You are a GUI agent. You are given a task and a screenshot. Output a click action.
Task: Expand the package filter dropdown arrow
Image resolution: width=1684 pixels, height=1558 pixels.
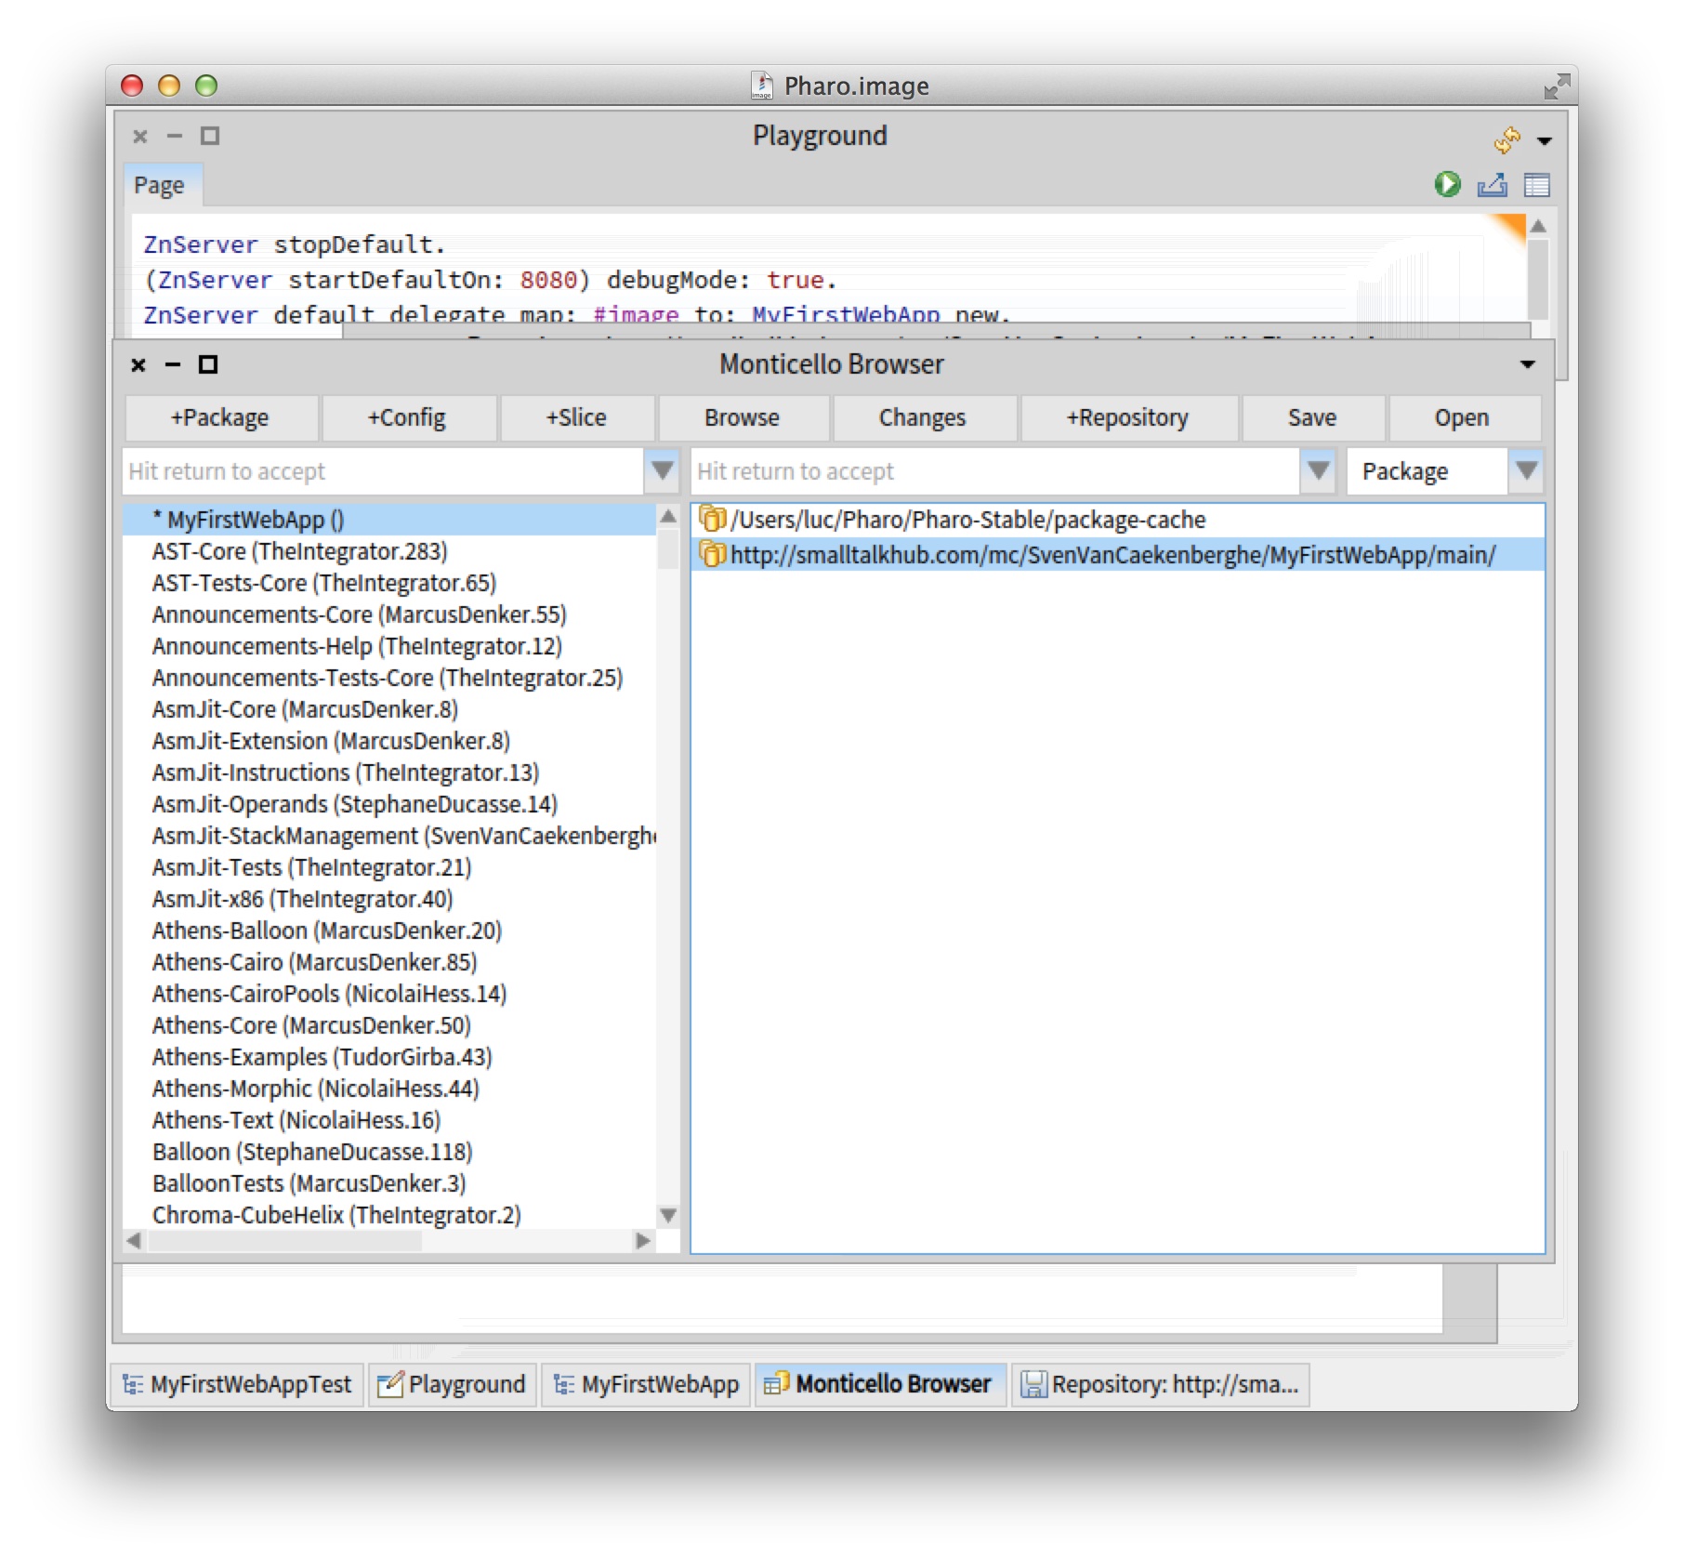(662, 471)
